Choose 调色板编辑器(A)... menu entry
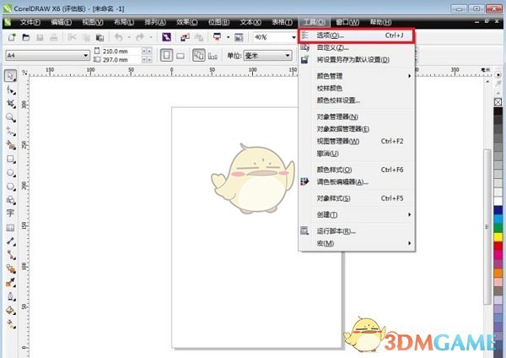This screenshot has width=506, height=358. [357, 182]
